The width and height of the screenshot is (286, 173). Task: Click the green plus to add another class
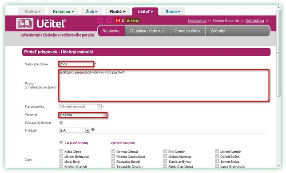click(x=93, y=129)
